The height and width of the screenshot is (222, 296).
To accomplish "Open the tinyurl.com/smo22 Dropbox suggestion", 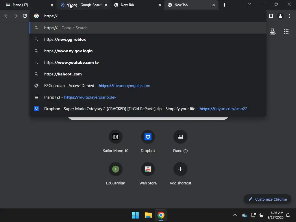I will (148, 109).
